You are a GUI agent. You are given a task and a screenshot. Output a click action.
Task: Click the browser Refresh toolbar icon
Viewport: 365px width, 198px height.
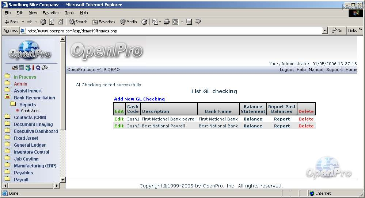[52, 22]
